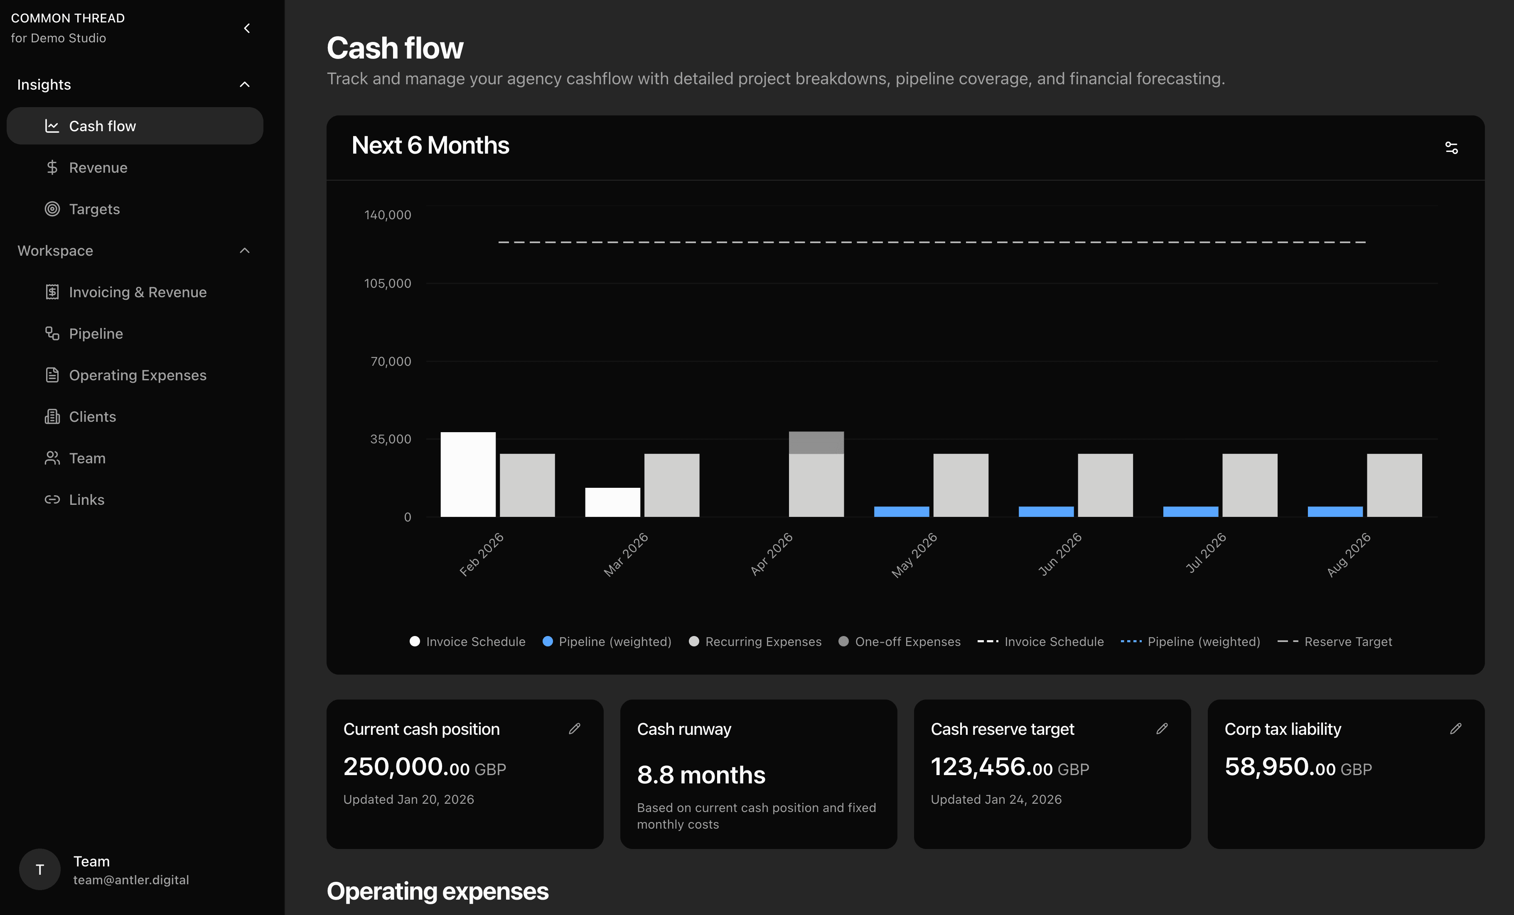The width and height of the screenshot is (1514, 915).
Task: Open Revenue via the dollar icon
Action: (x=53, y=167)
